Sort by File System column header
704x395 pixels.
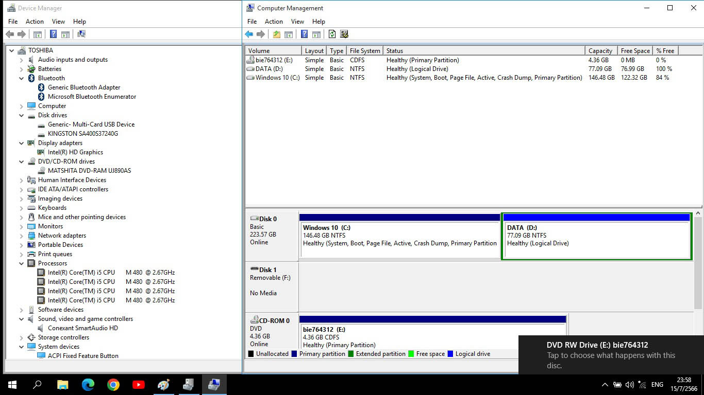[x=365, y=51]
